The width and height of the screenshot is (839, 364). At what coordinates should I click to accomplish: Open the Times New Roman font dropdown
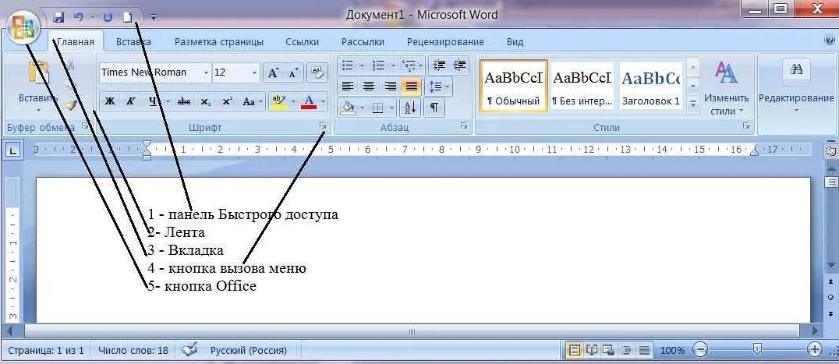tap(206, 72)
